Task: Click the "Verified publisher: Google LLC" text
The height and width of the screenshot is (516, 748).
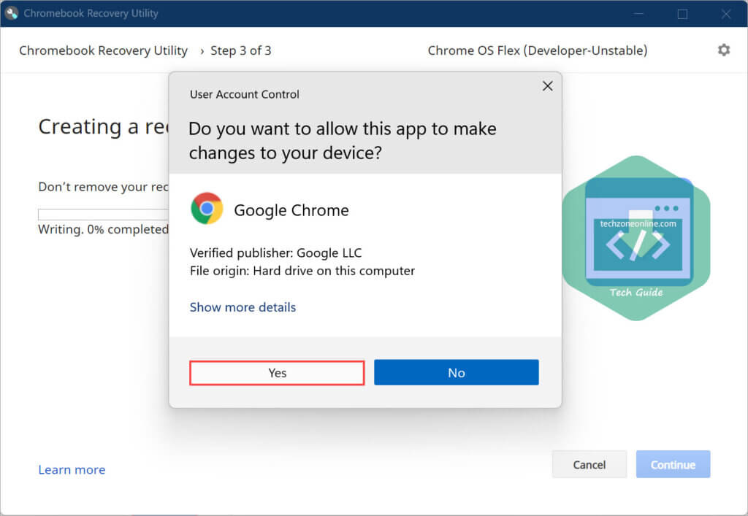Action: 275,253
